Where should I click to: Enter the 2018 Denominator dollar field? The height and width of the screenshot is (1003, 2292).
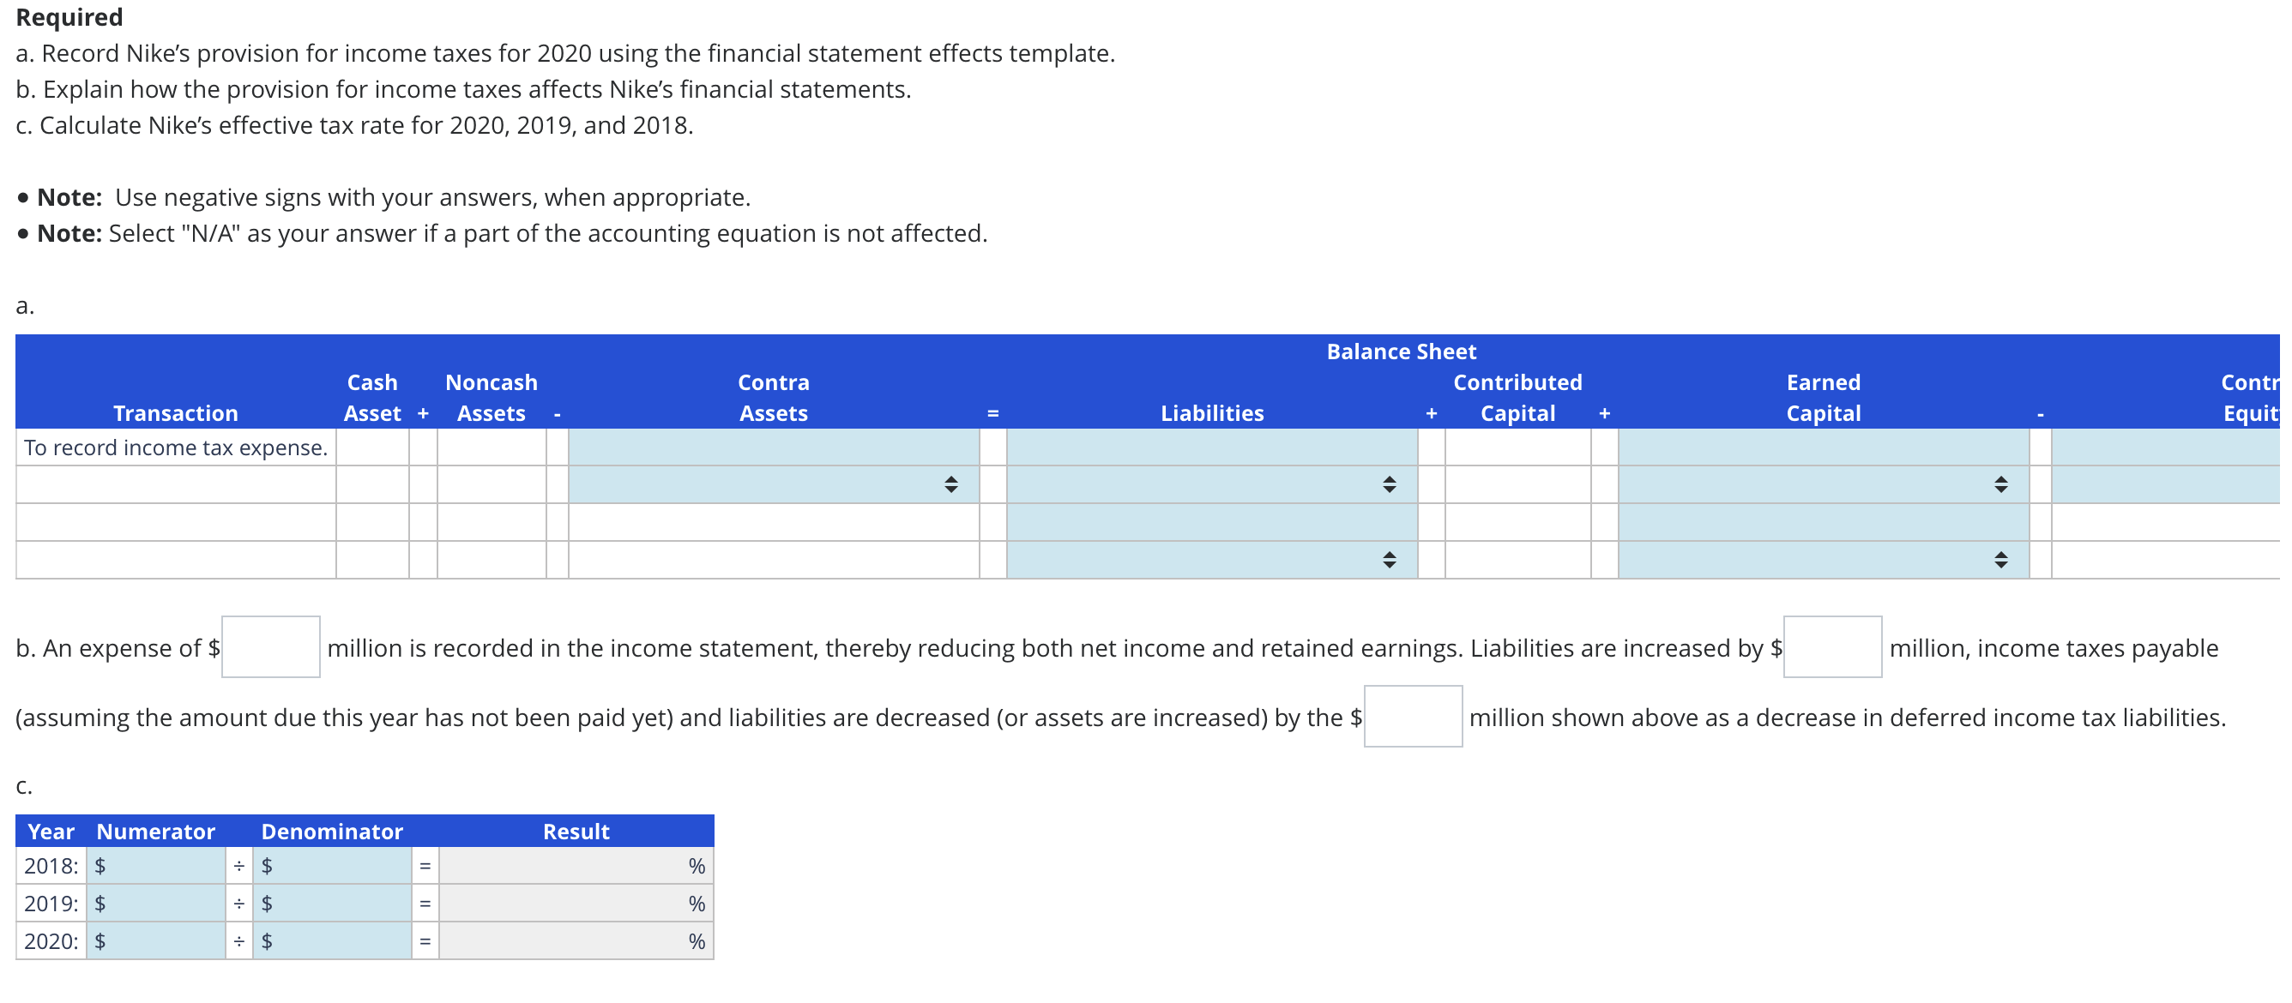click(x=332, y=865)
